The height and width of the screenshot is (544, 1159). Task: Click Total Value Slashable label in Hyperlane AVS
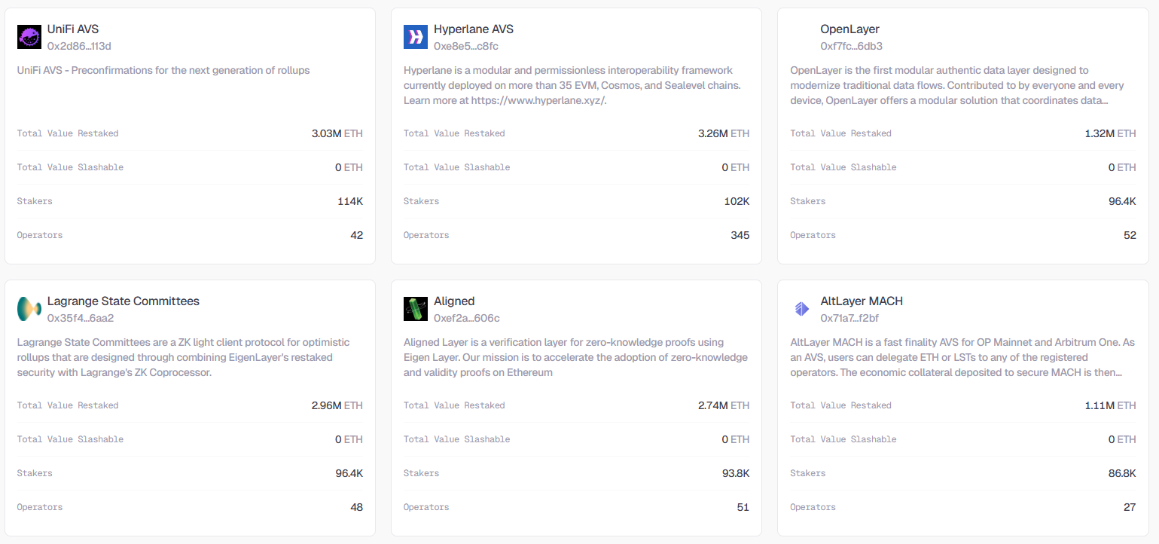coord(457,167)
